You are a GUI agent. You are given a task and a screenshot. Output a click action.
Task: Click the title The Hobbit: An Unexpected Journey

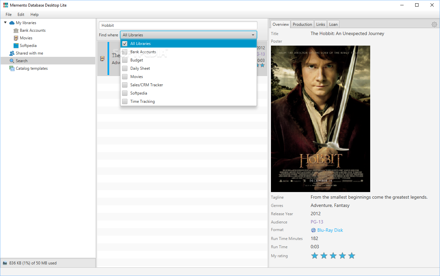click(347, 33)
